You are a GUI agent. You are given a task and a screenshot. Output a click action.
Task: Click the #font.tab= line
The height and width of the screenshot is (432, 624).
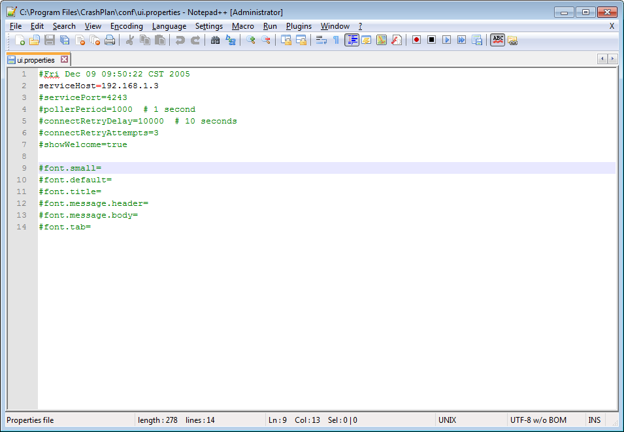coord(65,227)
